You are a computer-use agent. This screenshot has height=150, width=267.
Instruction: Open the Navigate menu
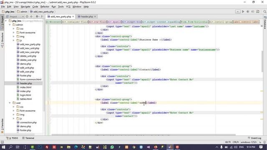(25, 7)
